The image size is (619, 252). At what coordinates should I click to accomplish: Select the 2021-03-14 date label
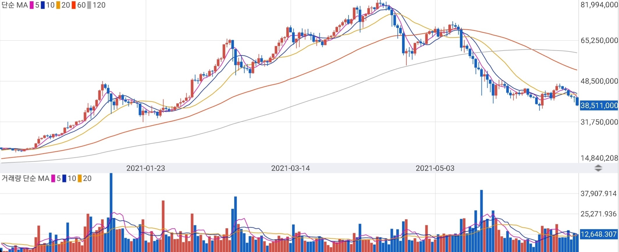(x=290, y=168)
